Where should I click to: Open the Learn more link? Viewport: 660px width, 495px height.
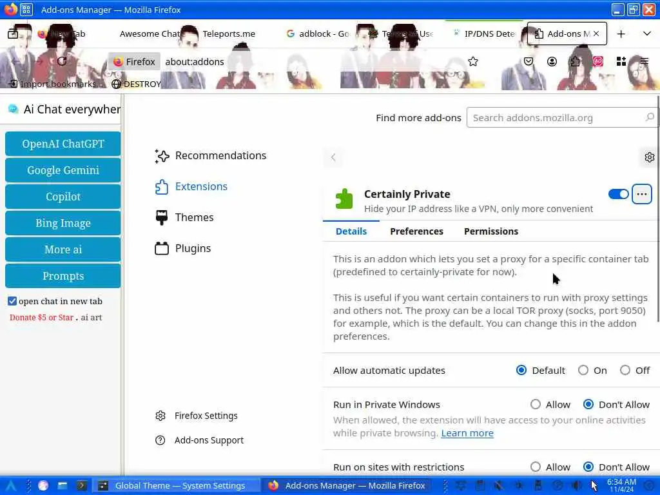coord(467,433)
